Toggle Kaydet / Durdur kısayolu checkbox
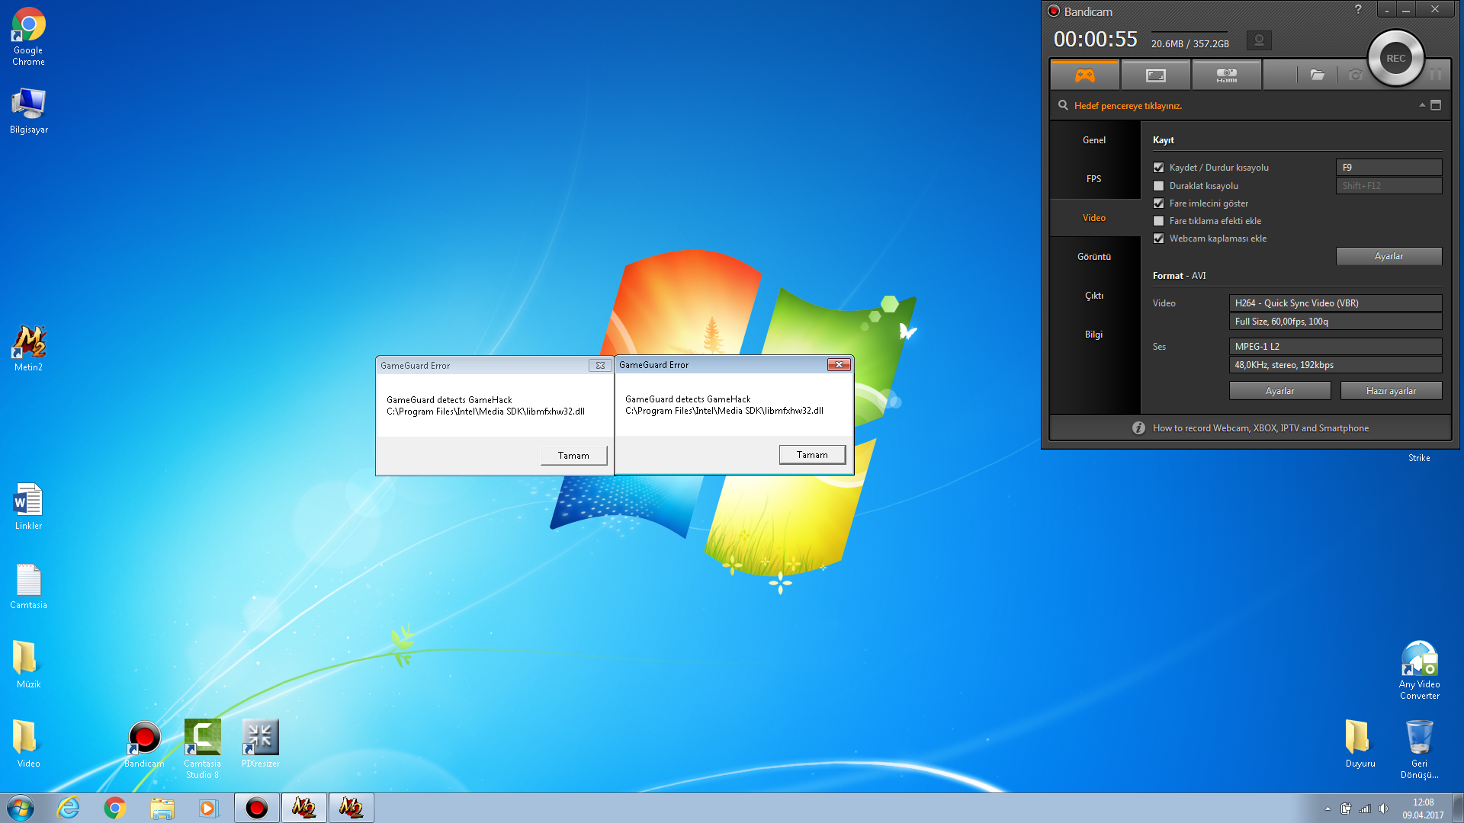The image size is (1464, 823). point(1159,168)
